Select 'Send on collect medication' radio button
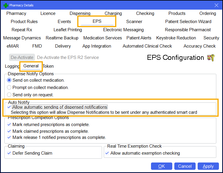 (x=10, y=80)
